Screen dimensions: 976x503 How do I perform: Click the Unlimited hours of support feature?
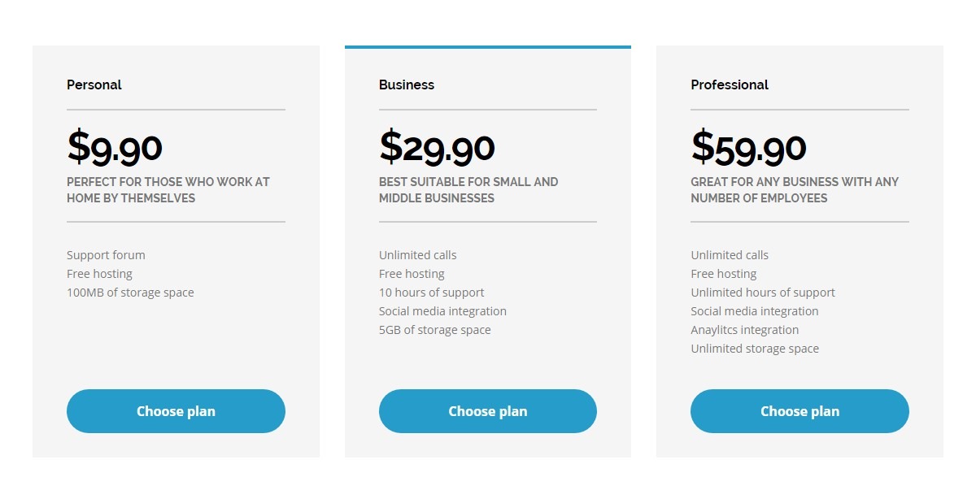click(x=763, y=293)
